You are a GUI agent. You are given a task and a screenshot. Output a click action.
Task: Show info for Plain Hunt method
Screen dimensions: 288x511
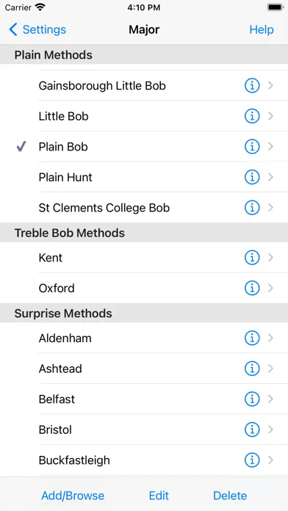[x=252, y=177]
